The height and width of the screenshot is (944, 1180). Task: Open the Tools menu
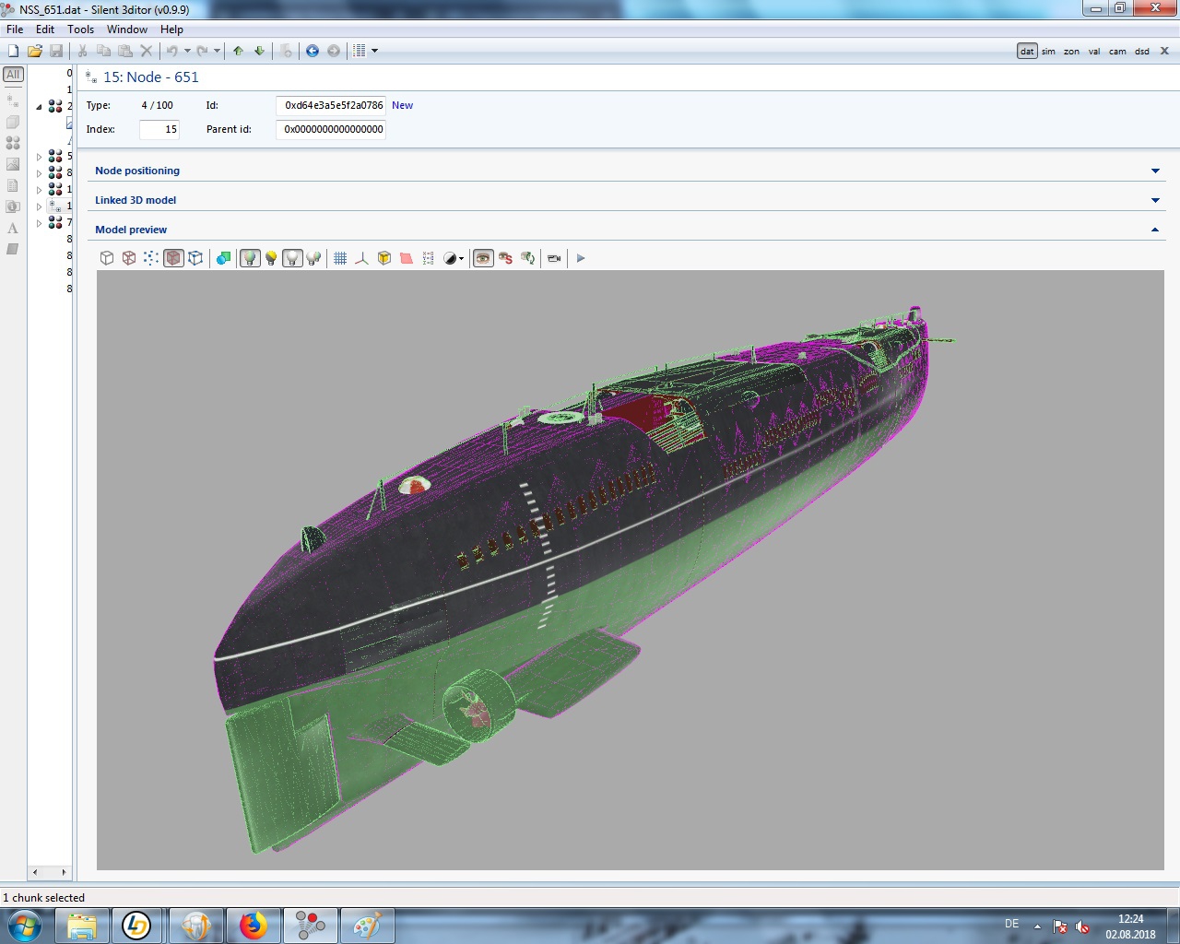point(80,29)
